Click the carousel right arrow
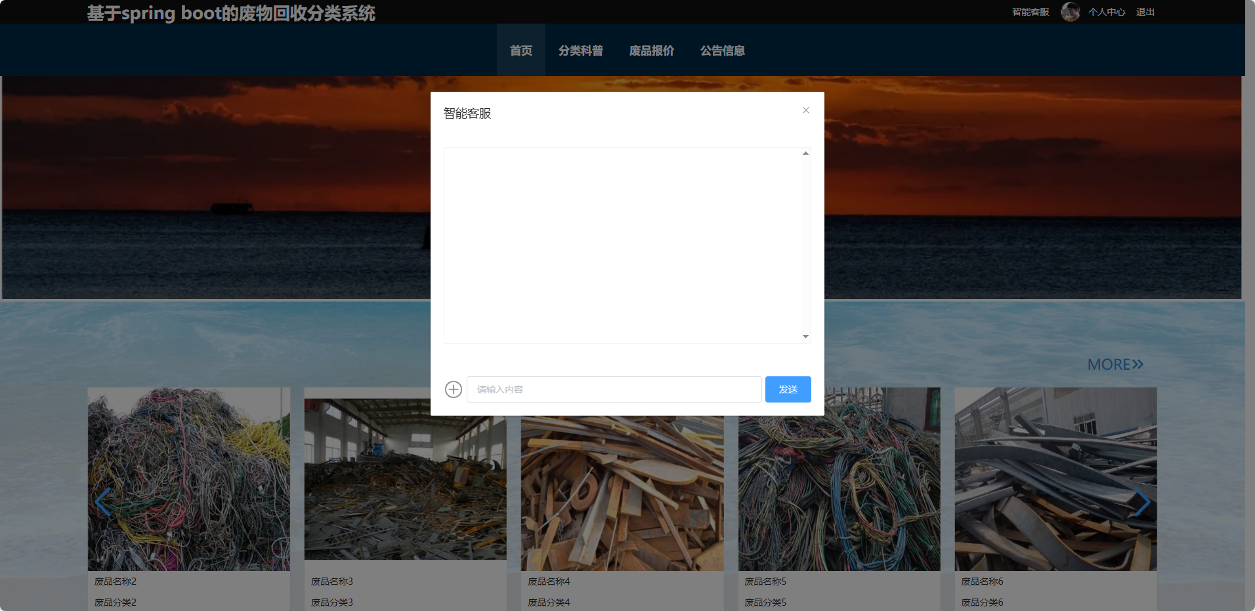This screenshot has width=1255, height=611. (1143, 503)
